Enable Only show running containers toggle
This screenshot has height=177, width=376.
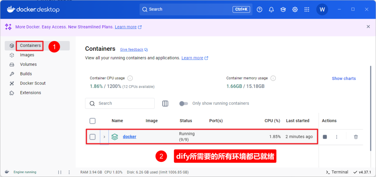coord(184,104)
